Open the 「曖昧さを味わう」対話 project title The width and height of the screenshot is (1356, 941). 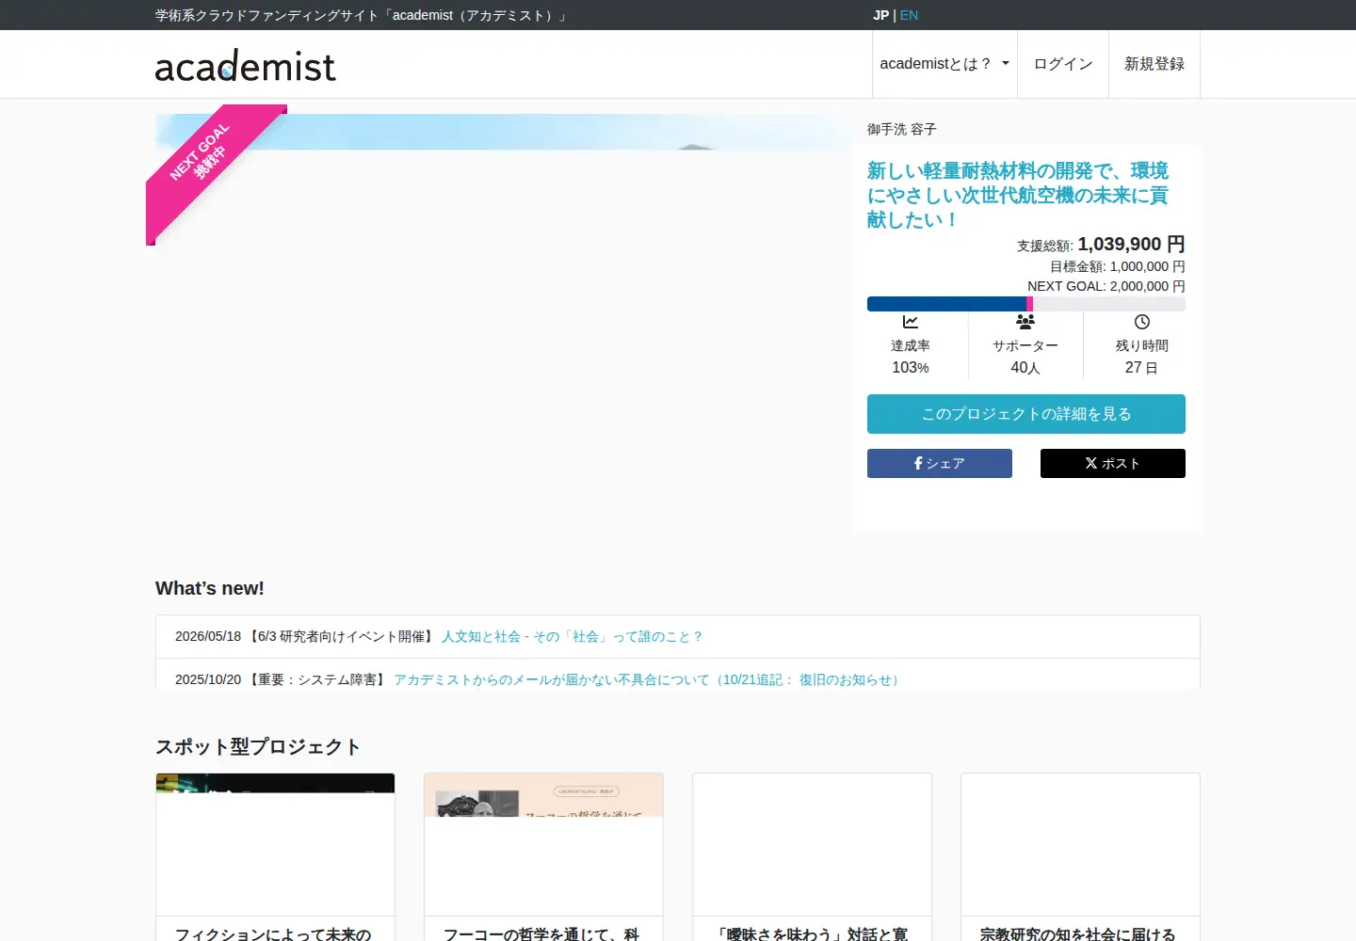(812, 933)
